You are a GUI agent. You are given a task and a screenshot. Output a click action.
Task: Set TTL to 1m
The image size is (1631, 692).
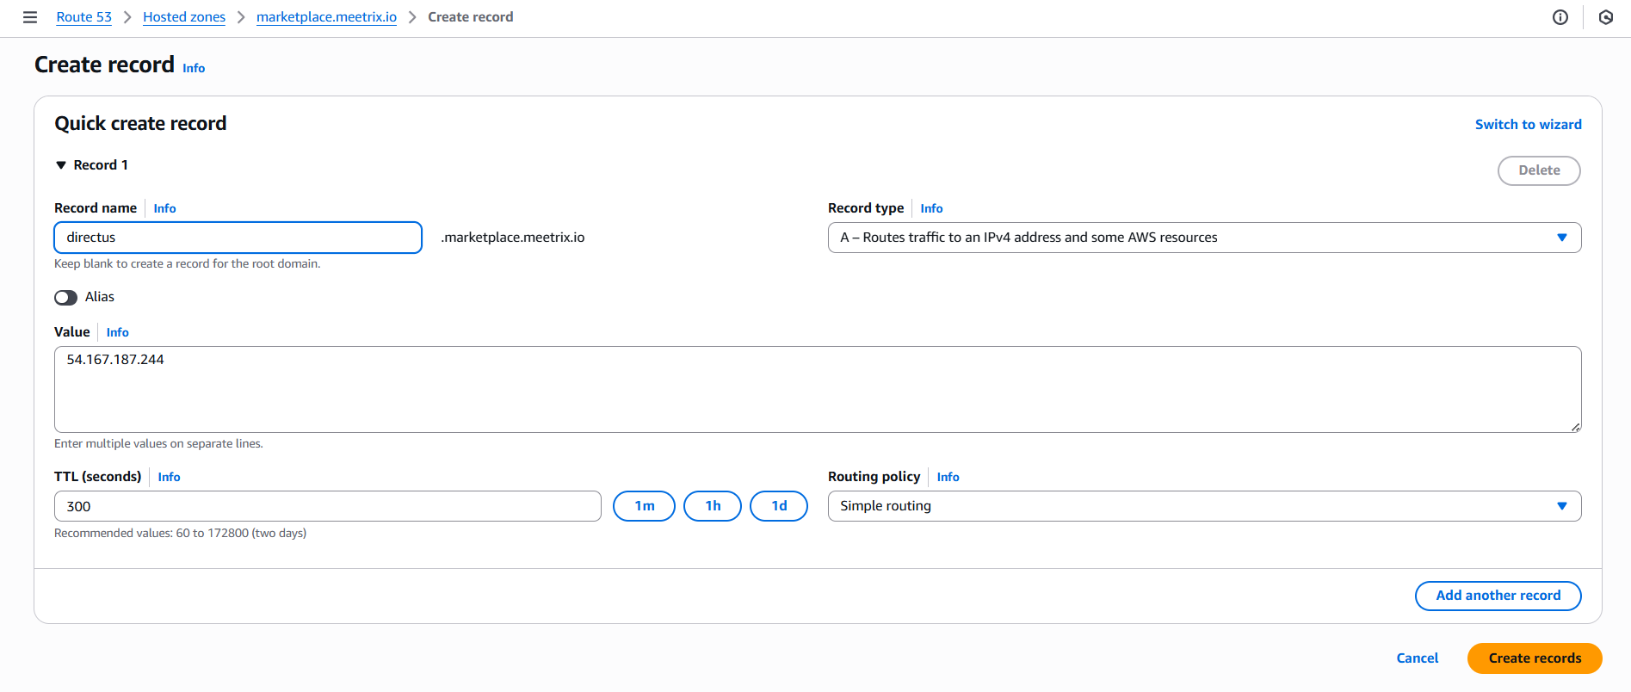pyautogui.click(x=644, y=506)
